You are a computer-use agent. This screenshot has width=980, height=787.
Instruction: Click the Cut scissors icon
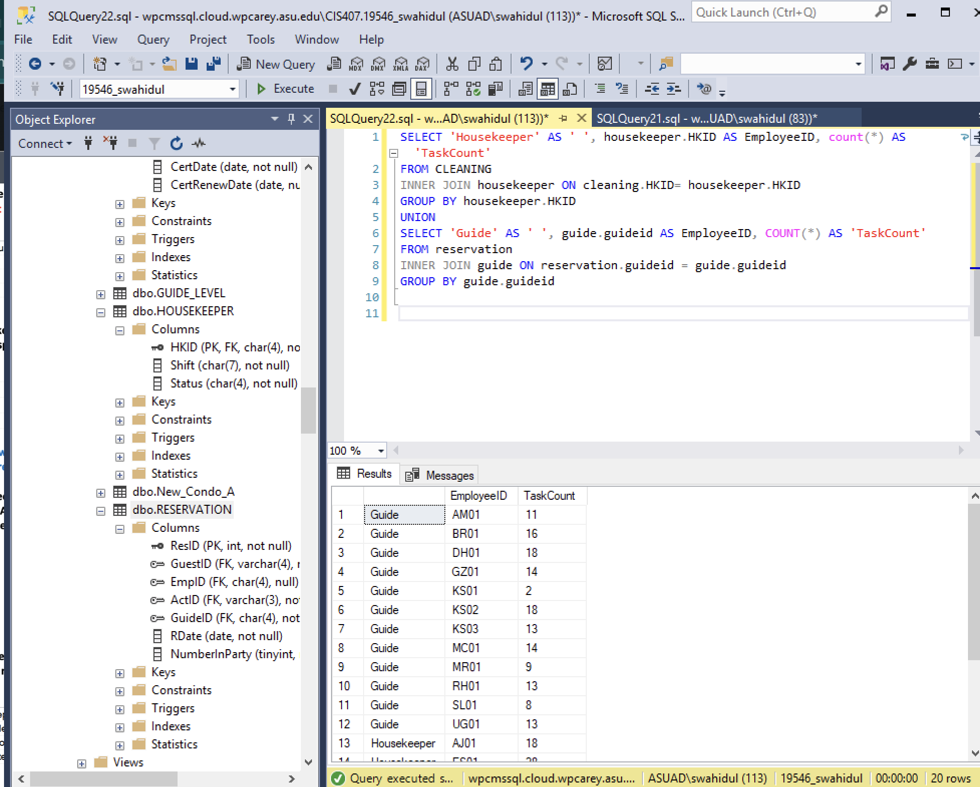coord(452,64)
